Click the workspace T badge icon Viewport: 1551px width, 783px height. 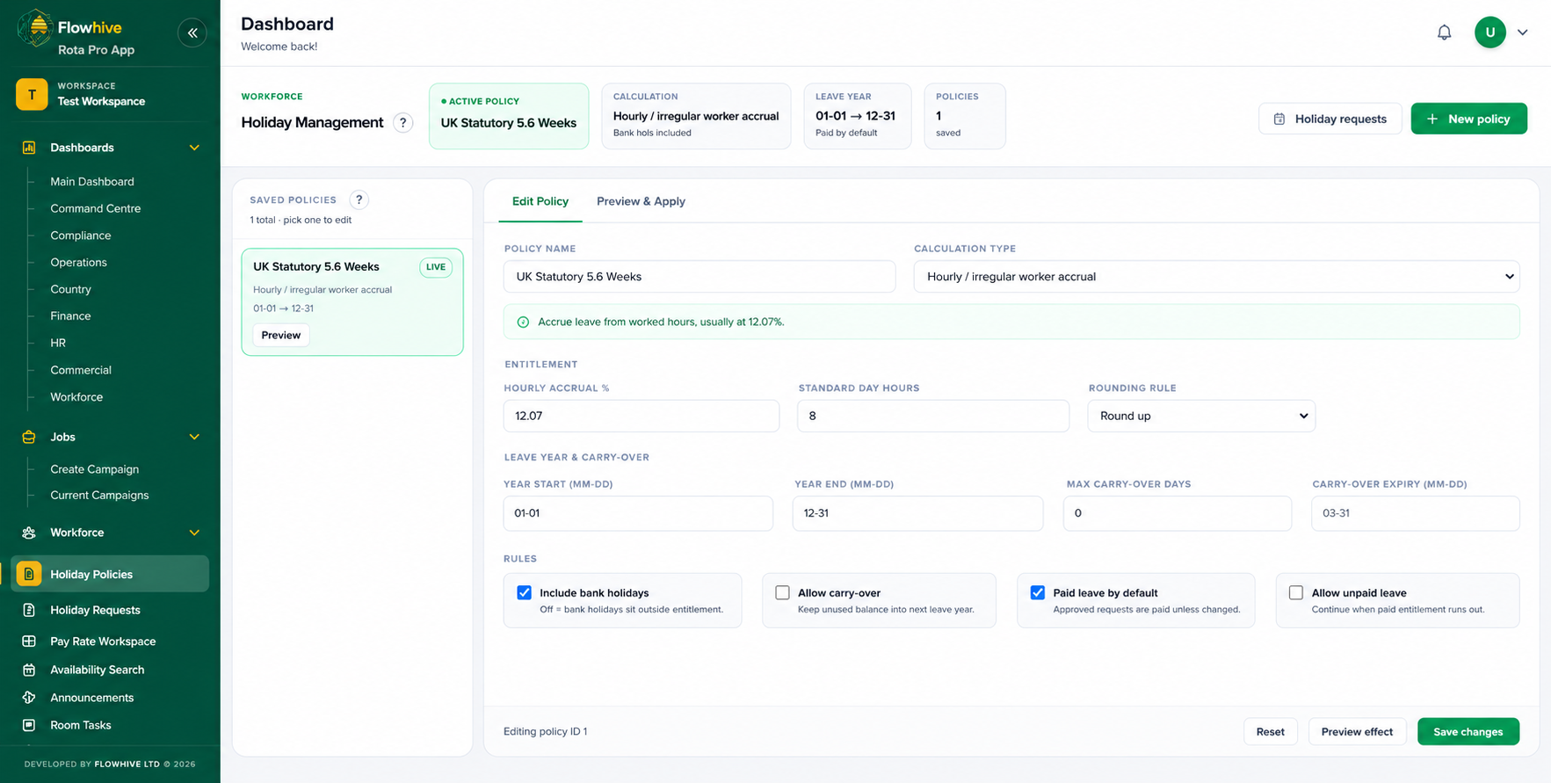tap(32, 94)
